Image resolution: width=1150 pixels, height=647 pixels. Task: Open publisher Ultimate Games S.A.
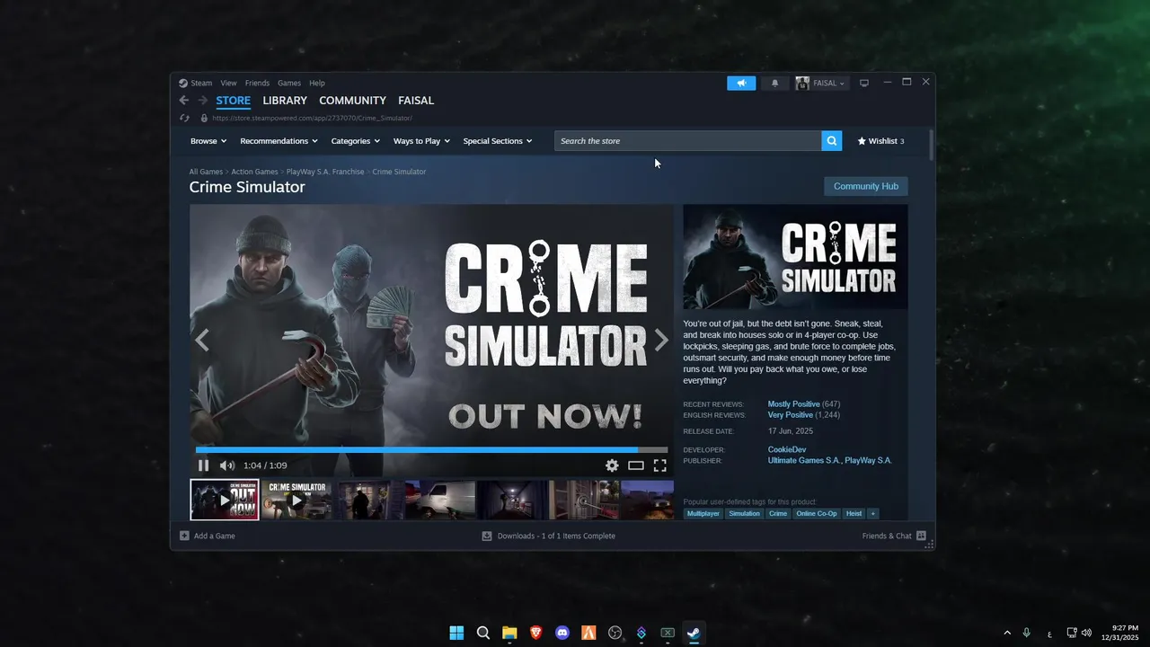click(x=804, y=460)
